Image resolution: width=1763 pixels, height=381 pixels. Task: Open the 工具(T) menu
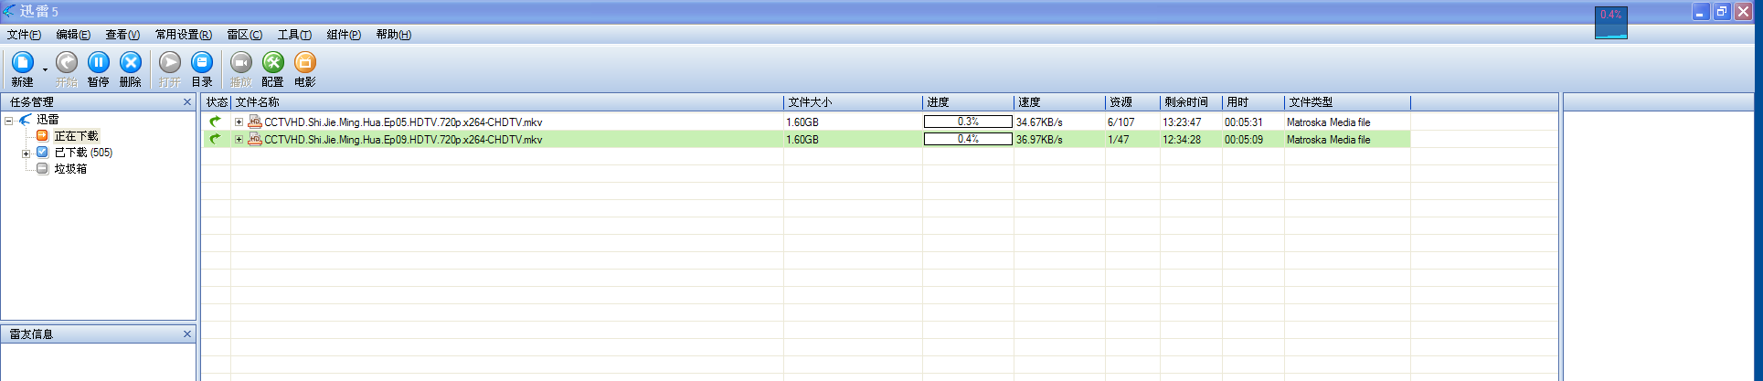[x=294, y=35]
